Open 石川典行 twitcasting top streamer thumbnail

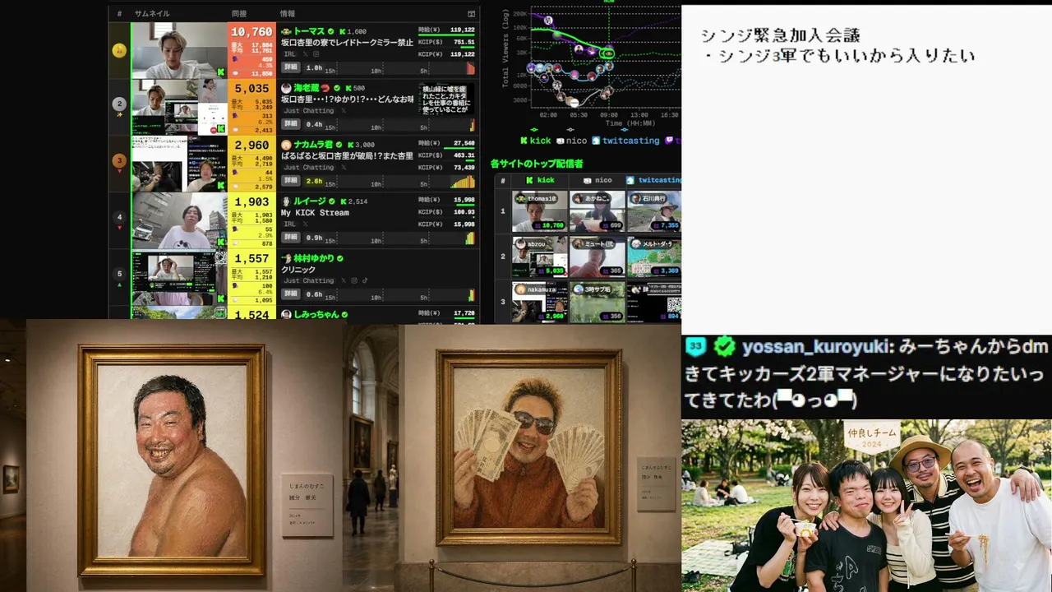(x=654, y=211)
